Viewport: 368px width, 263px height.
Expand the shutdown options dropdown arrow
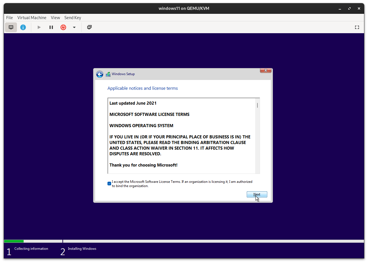(74, 27)
